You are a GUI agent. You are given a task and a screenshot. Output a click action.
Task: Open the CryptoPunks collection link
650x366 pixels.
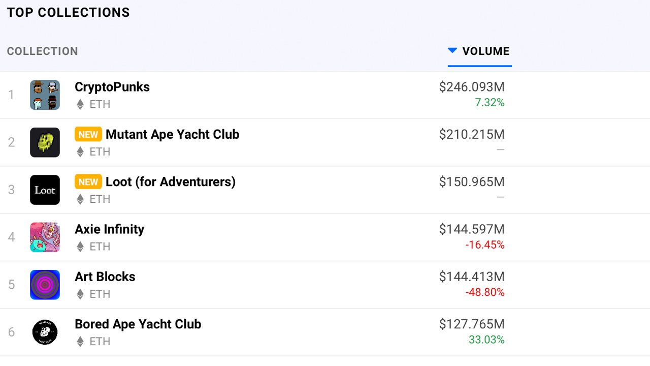(112, 87)
